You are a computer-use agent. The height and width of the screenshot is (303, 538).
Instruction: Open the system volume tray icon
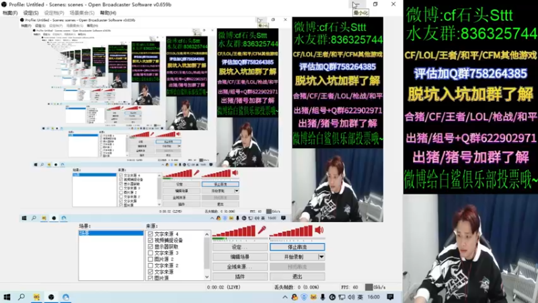point(351,297)
